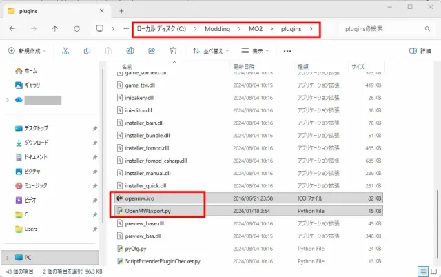Cut the selected files
This screenshot has height=277, width=441.
[65, 51]
